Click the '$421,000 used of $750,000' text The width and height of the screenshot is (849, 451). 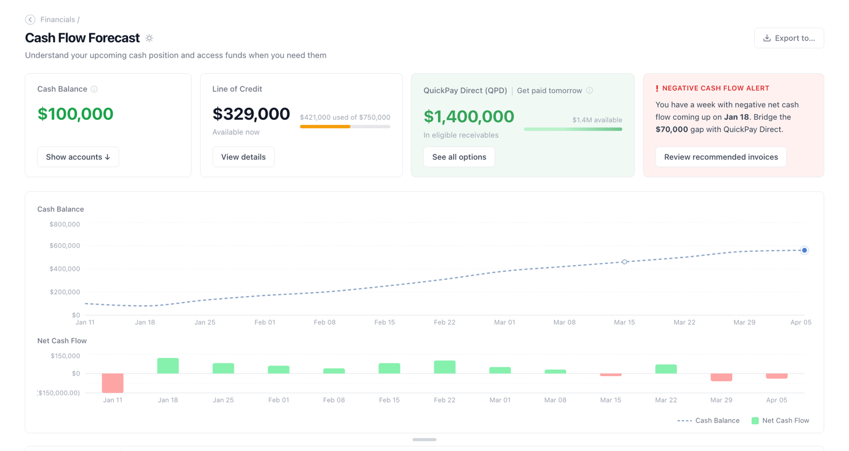[x=345, y=117]
